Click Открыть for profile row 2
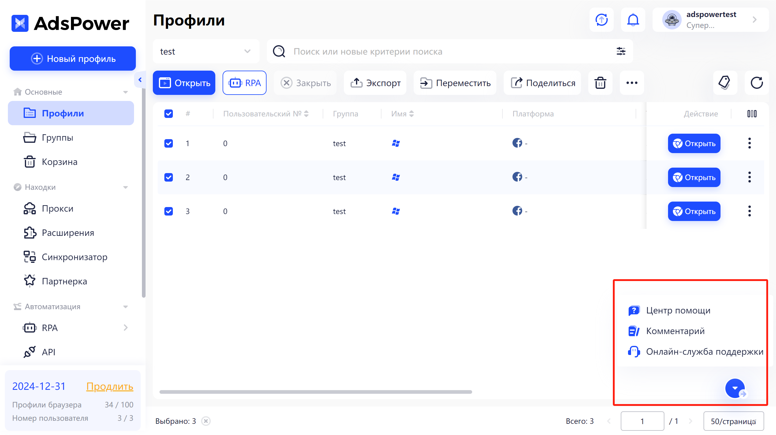The image size is (776, 435). 694,177
